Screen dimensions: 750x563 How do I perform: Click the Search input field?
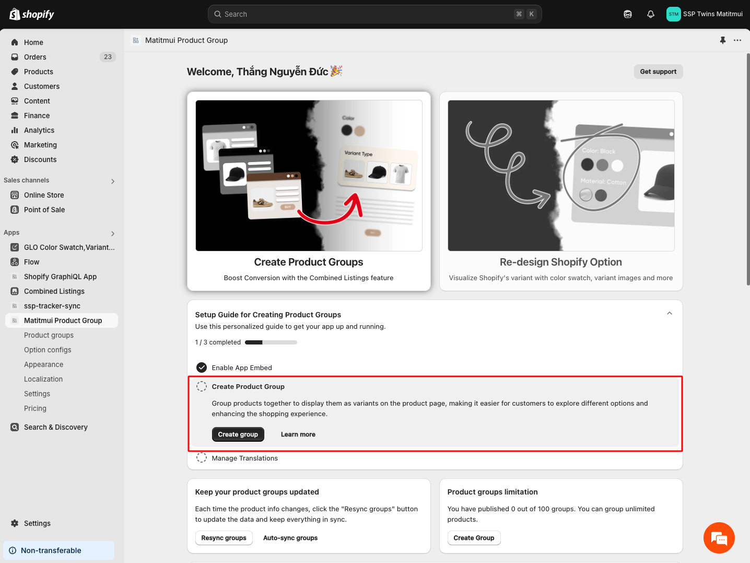[x=375, y=14]
